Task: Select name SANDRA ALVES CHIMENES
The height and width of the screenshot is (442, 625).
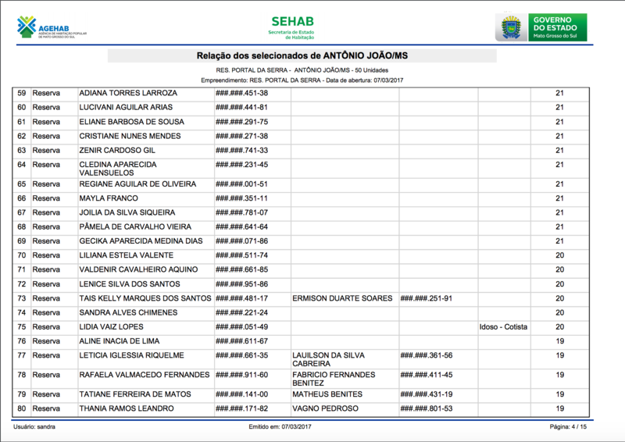Action: [x=128, y=312]
